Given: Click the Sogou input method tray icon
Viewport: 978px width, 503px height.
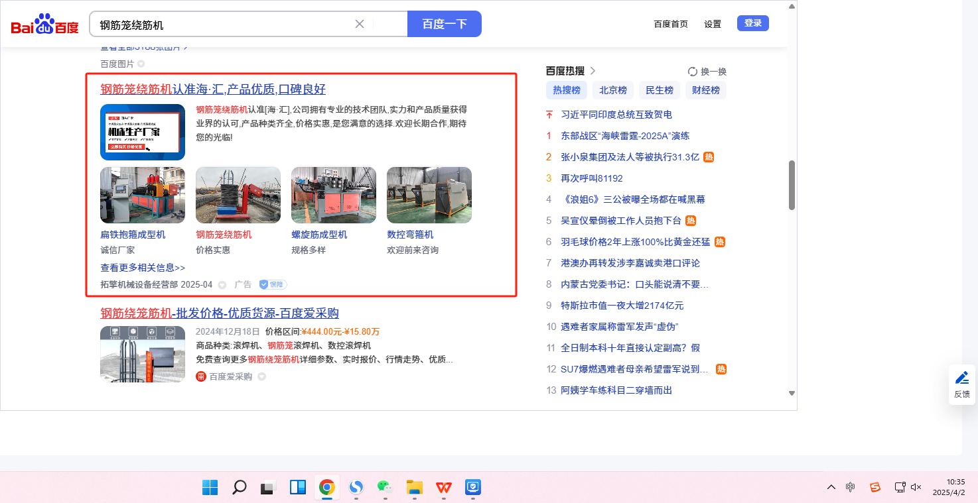Looking at the screenshot, I should 875,487.
